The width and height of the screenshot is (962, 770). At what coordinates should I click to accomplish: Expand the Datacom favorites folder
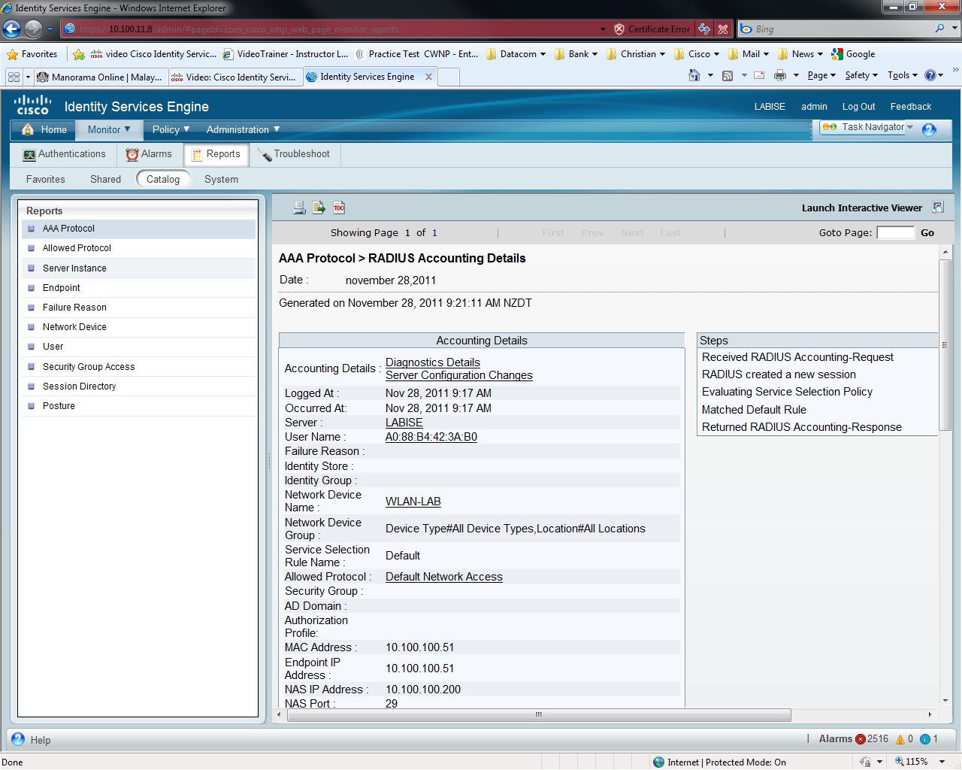point(516,54)
